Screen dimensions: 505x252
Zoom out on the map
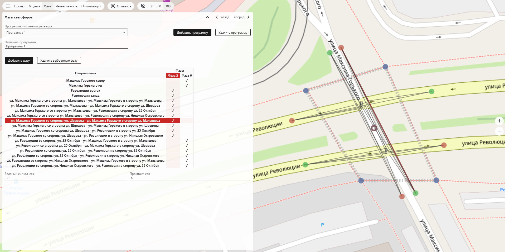(499, 131)
